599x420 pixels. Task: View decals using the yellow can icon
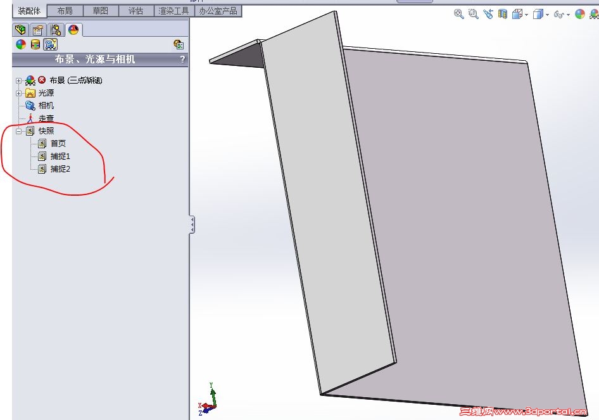click(x=35, y=45)
